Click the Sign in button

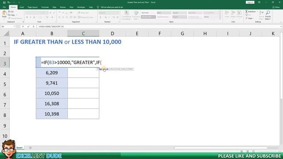pos(250,2)
